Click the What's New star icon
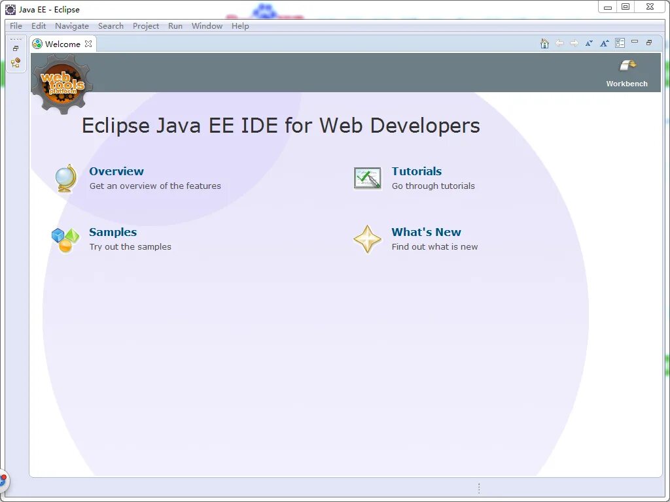The height and width of the screenshot is (502, 670). pyautogui.click(x=367, y=239)
